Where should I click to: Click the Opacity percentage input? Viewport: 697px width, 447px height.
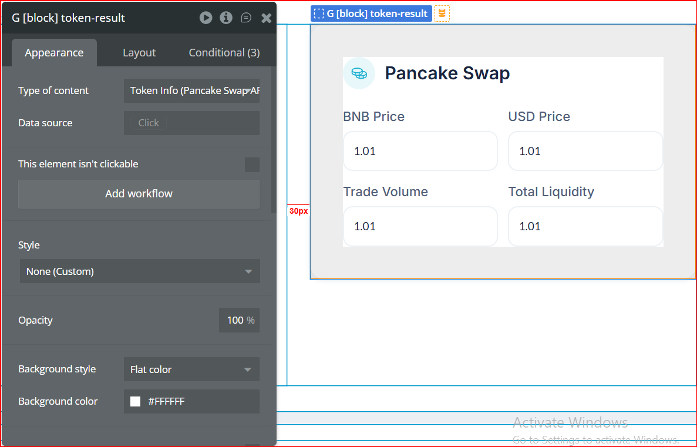pyautogui.click(x=235, y=320)
